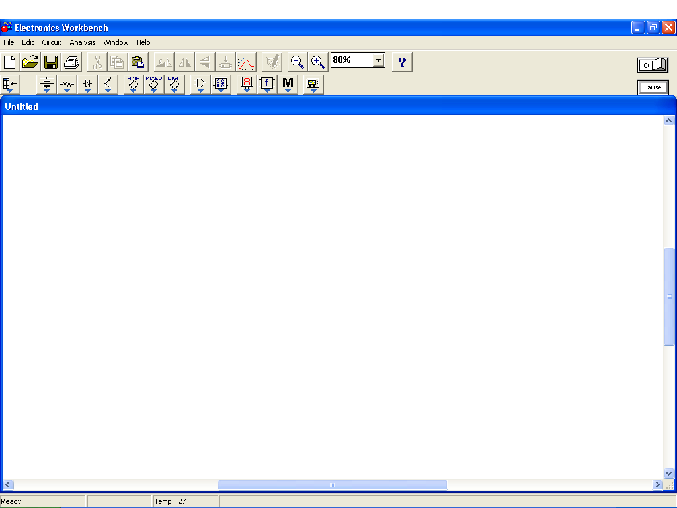Open the Edit menu
This screenshot has height=508, width=677.
[x=28, y=42]
